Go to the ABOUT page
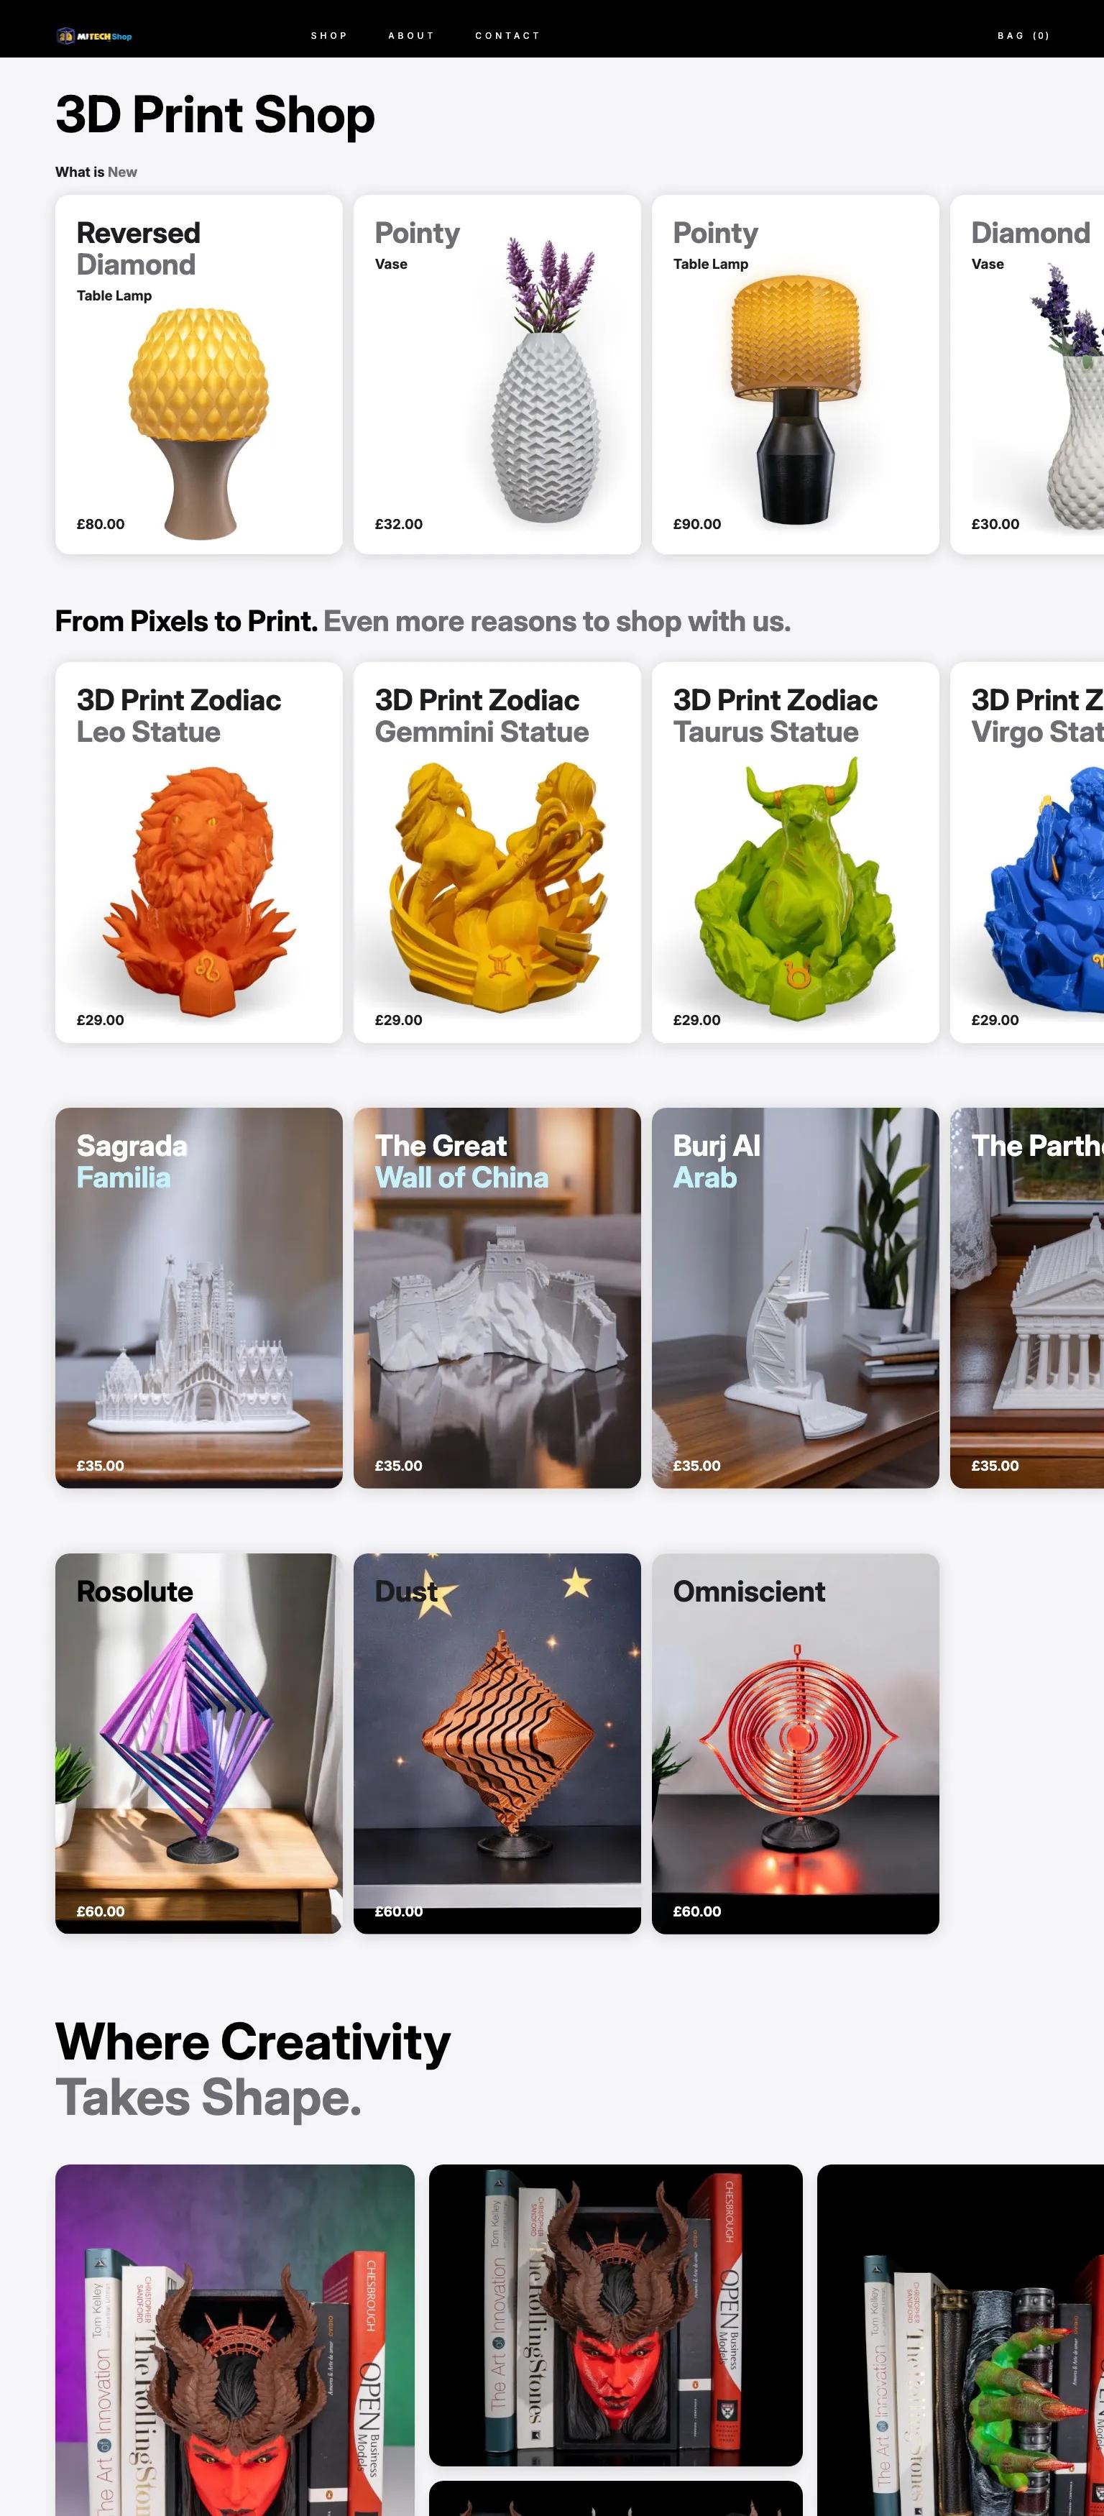This screenshot has height=2516, width=1104. pyautogui.click(x=411, y=36)
